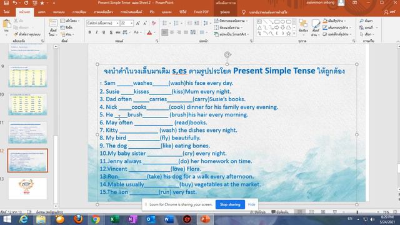Toggle Bold formatting
Image resolution: width=400 pixels, height=225 pixels.
[89, 32]
